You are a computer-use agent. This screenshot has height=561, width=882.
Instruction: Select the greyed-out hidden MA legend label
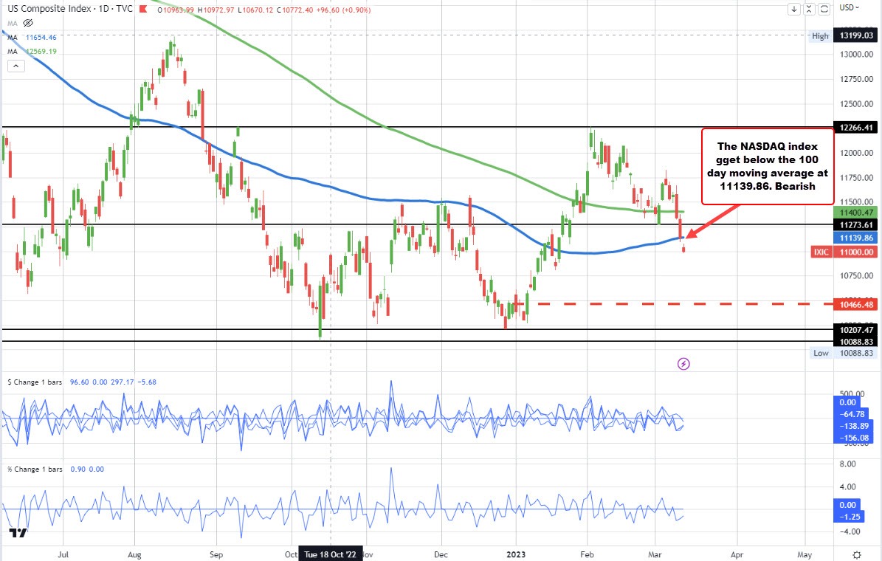pyautogui.click(x=13, y=23)
